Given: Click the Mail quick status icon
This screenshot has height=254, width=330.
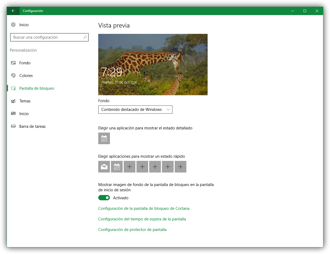Looking at the screenshot, I should tap(104, 167).
